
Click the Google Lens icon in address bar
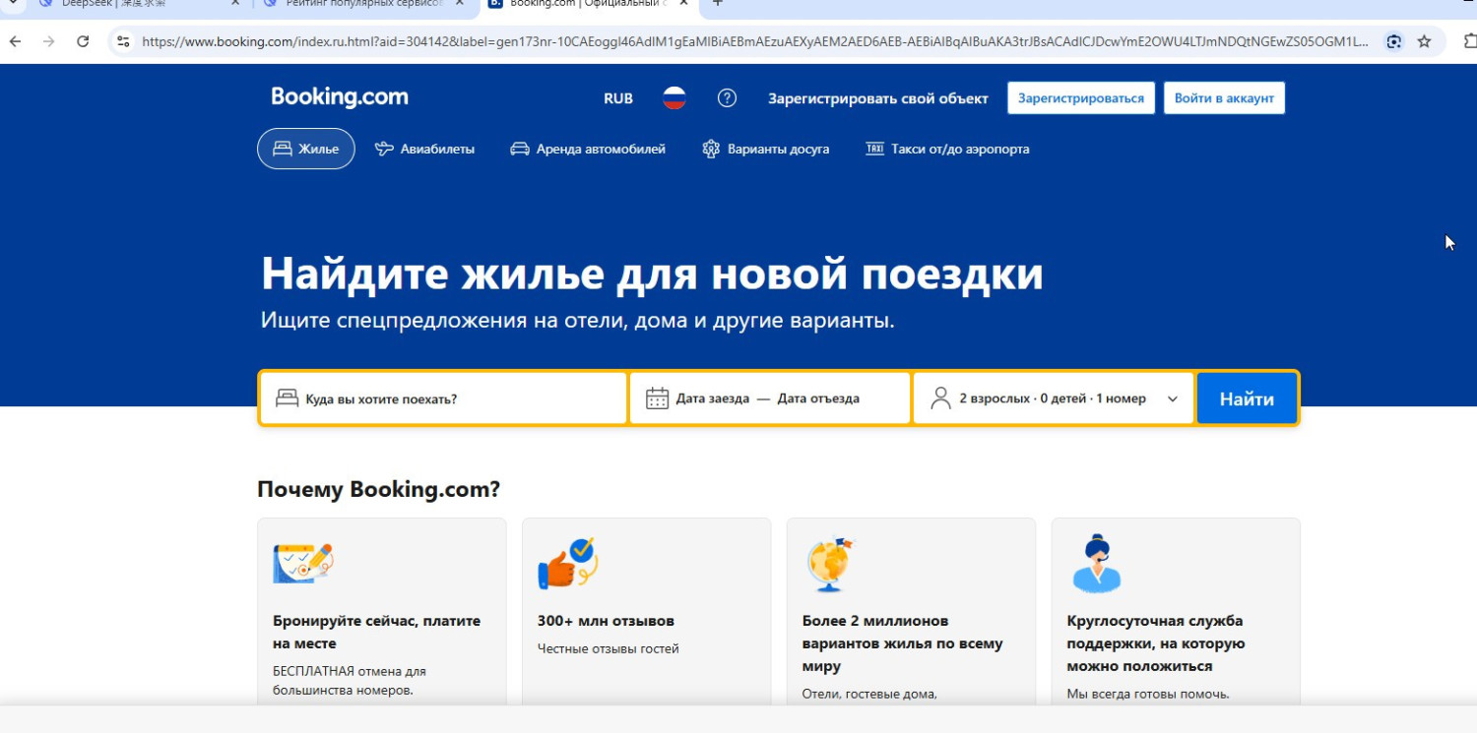[x=1393, y=41]
